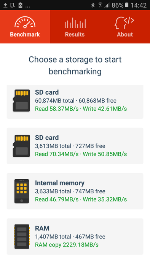The width and height of the screenshot is (150, 267).
Task: Tap RAM copy 2229.18MB/s result text
Action: click(67, 245)
